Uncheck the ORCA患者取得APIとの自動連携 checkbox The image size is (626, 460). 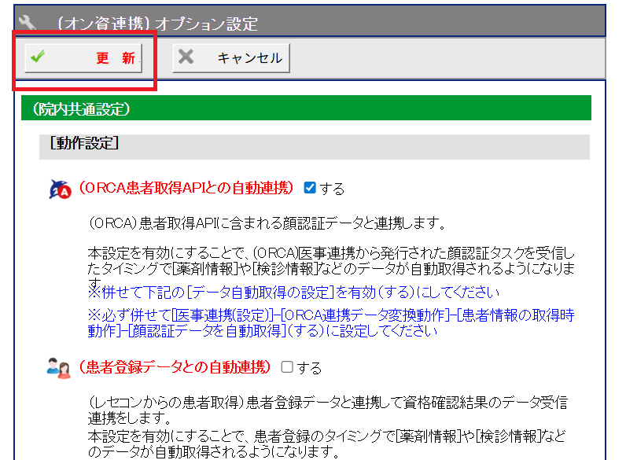309,188
